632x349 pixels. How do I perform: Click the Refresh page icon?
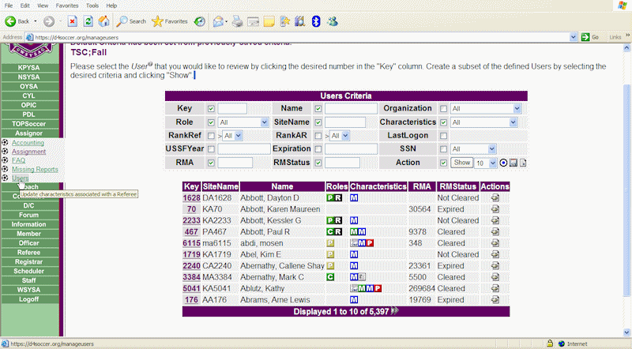[88, 21]
